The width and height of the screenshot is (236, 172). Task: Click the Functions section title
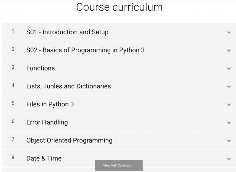click(x=41, y=68)
